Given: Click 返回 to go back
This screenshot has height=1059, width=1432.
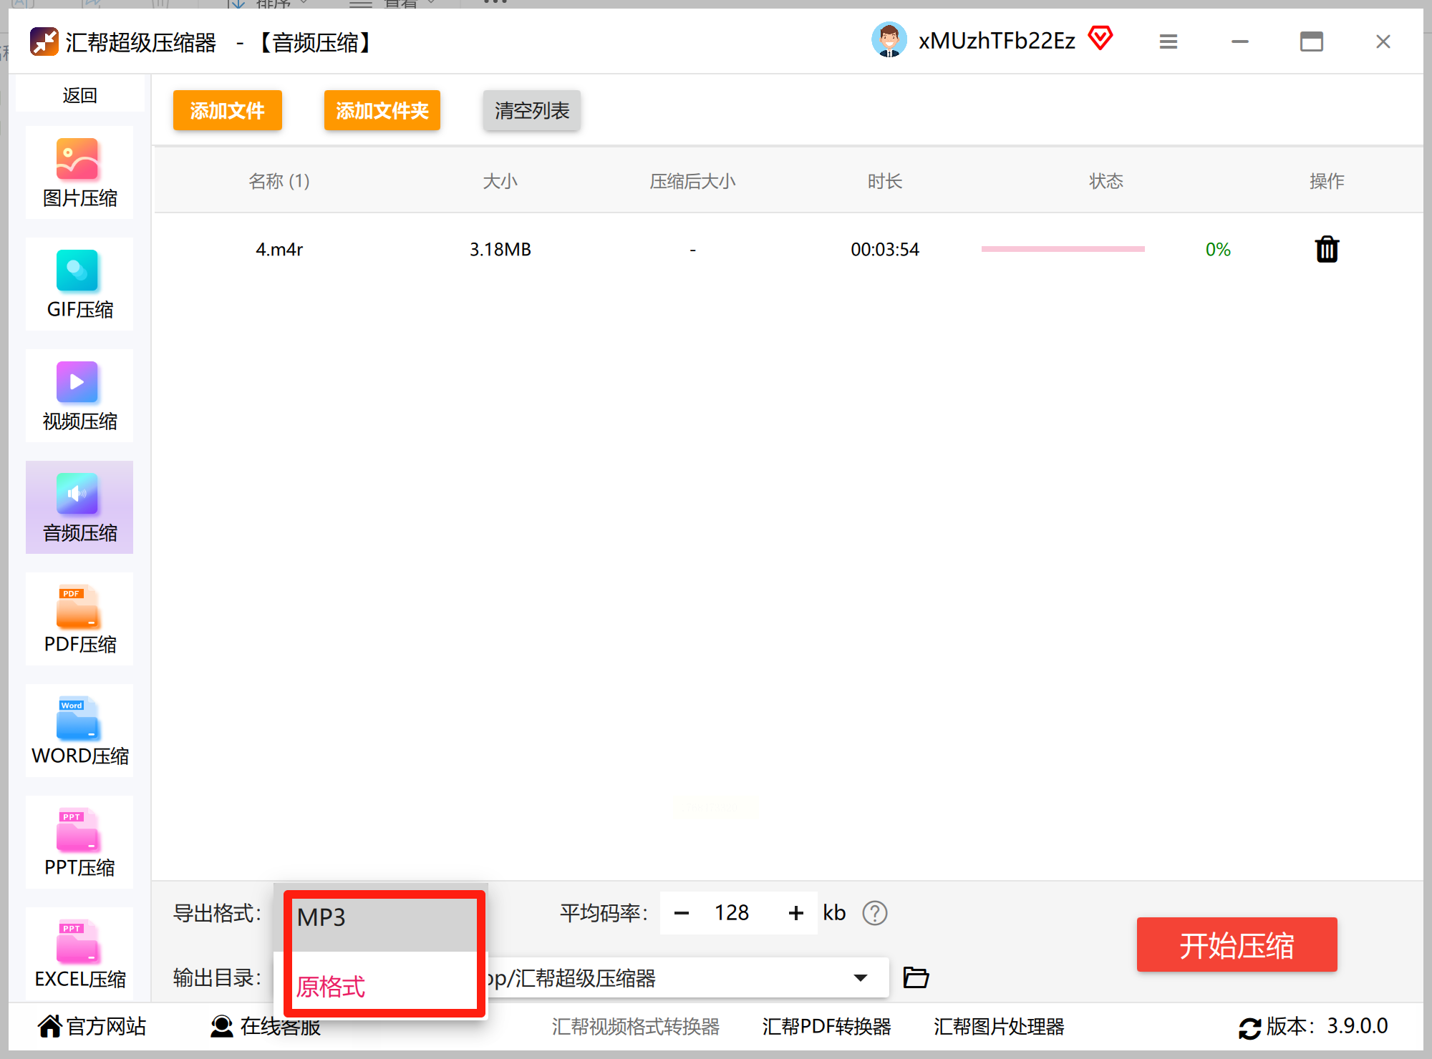Looking at the screenshot, I should click(x=79, y=95).
